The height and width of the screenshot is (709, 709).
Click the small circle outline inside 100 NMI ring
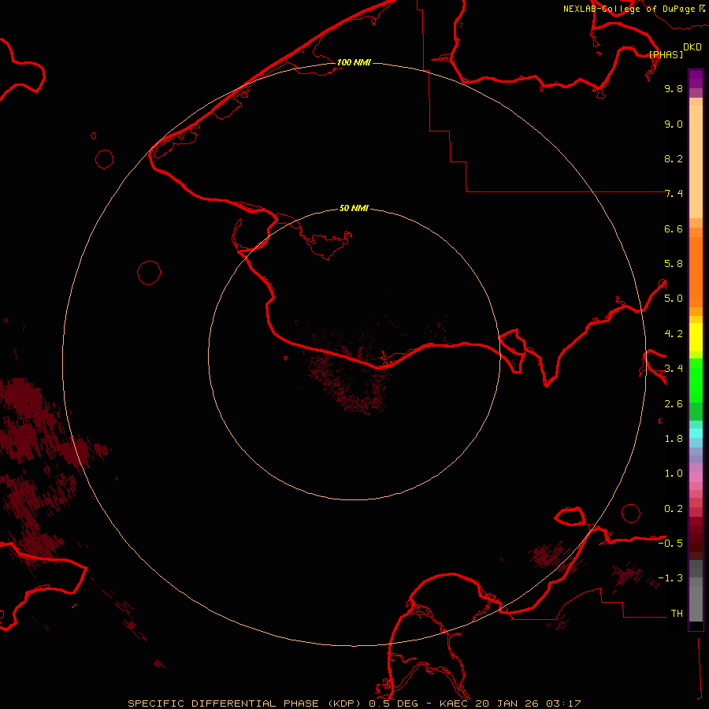point(149,273)
